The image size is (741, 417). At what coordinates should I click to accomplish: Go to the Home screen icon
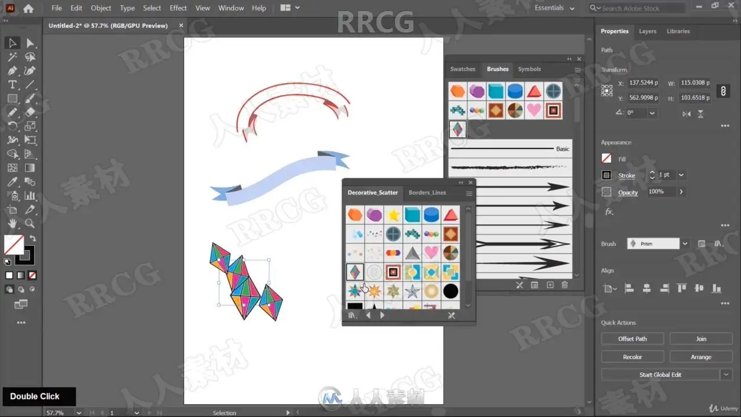coord(28,8)
